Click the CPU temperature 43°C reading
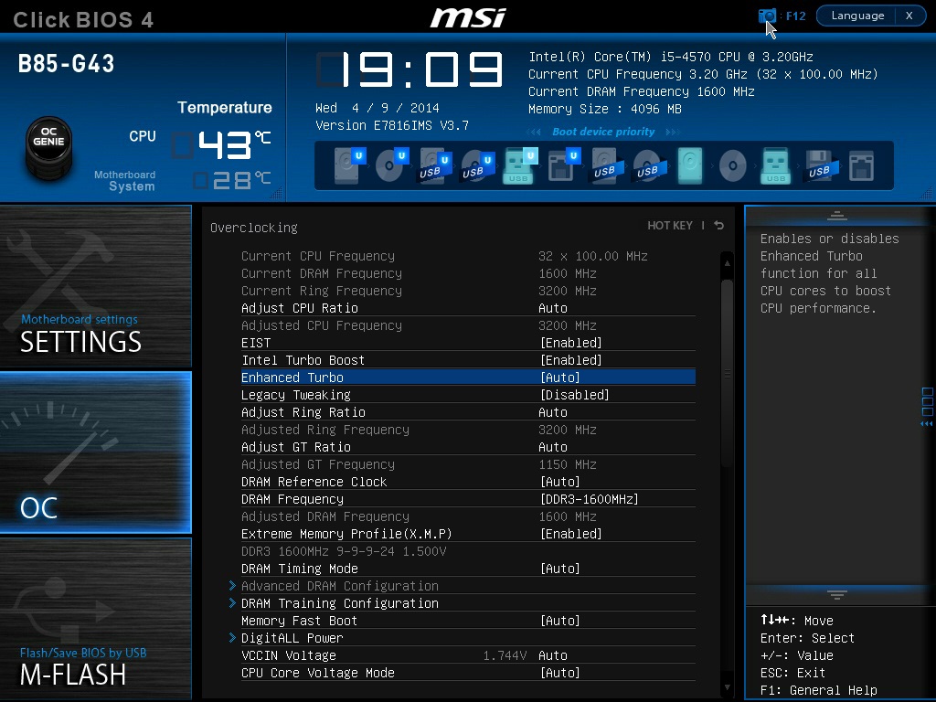 pos(221,145)
